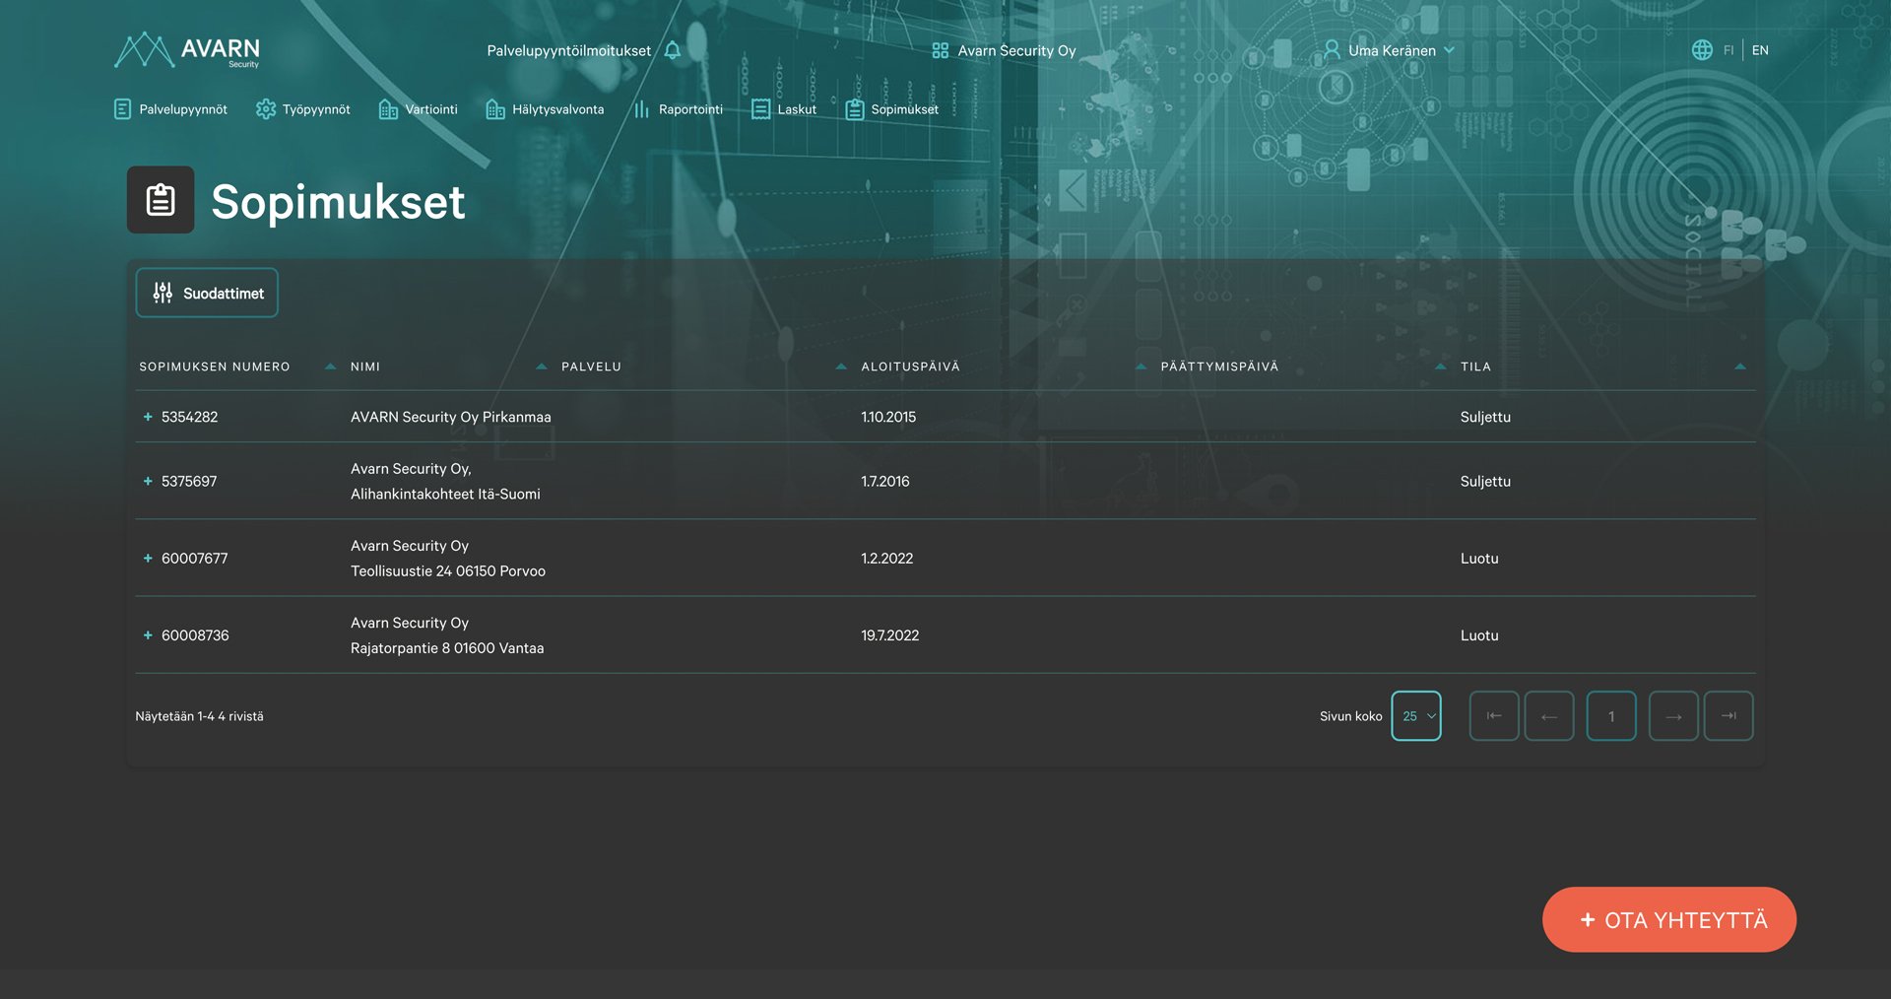The image size is (1891, 999).
Task: Click start date 1.2.2022
Action: (x=887, y=558)
